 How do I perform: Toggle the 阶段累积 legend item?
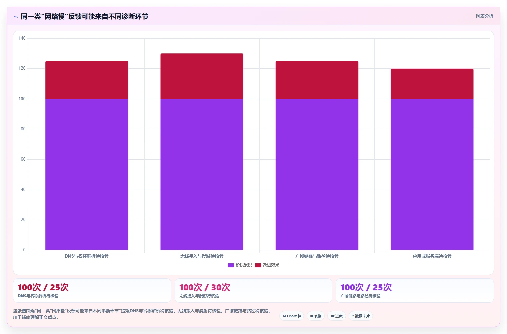[240, 265]
